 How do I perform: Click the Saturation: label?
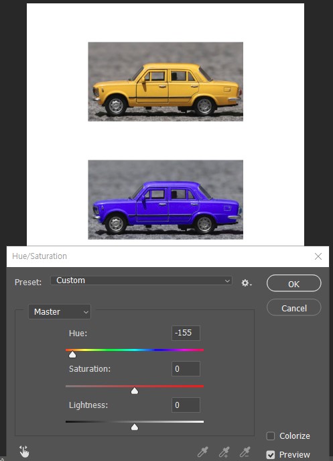tap(90, 369)
